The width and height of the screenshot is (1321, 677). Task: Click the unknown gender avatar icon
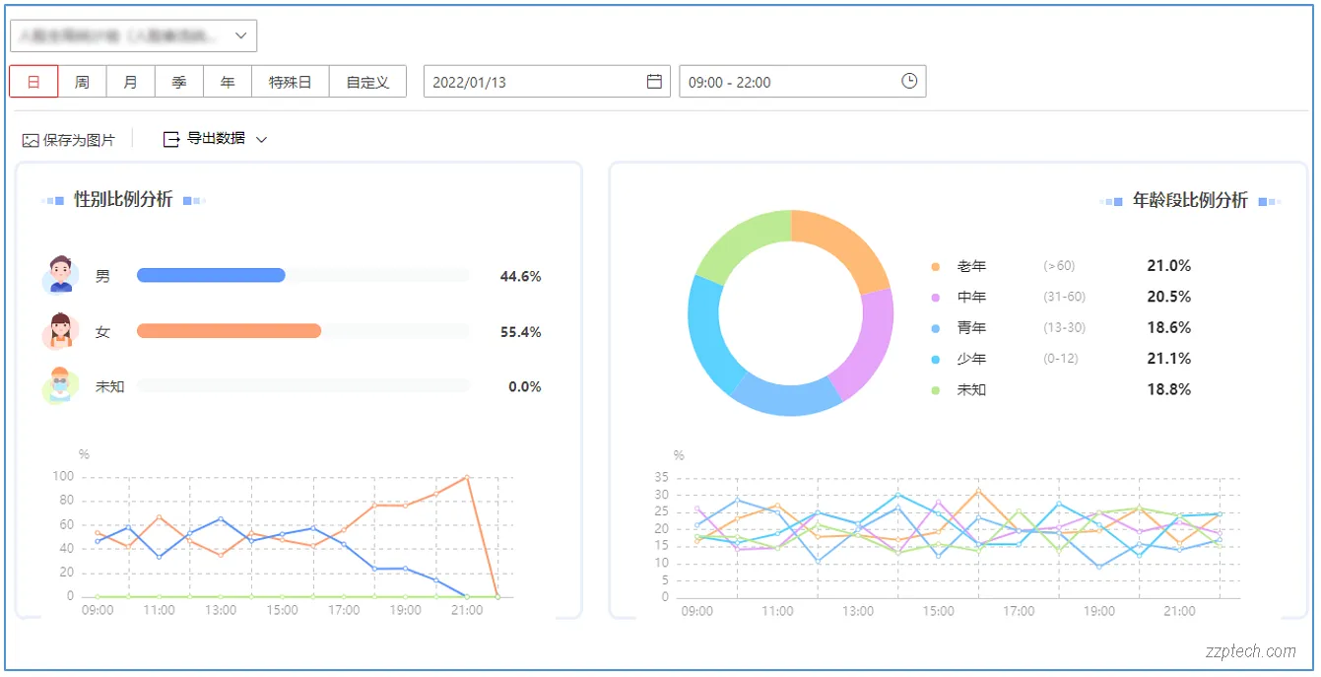coord(61,385)
